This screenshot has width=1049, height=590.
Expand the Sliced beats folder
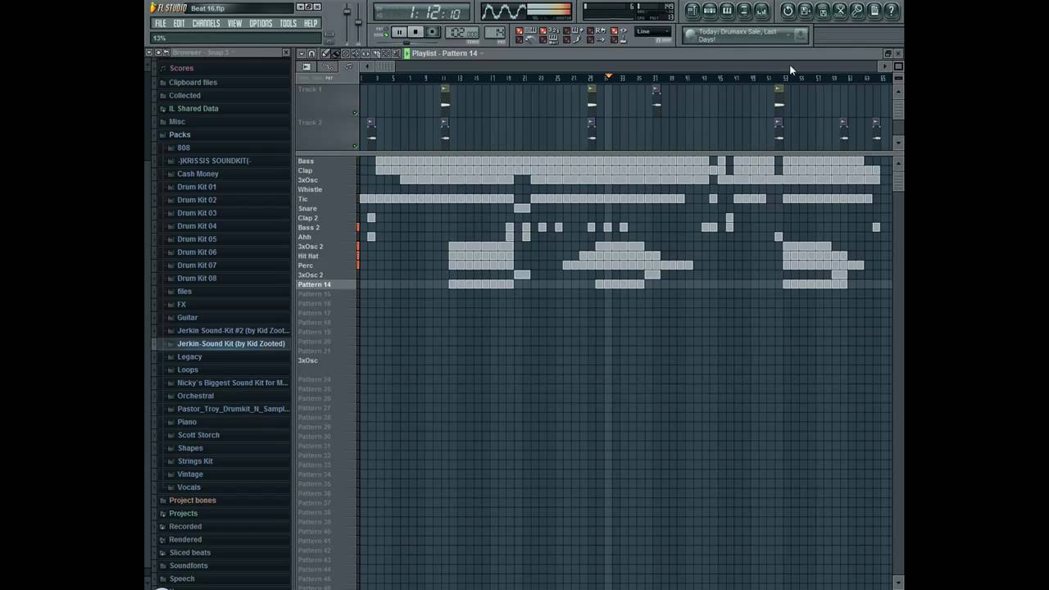189,552
